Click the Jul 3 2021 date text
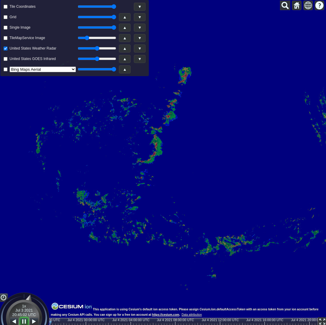This screenshot has height=325, width=326. tap(24, 310)
